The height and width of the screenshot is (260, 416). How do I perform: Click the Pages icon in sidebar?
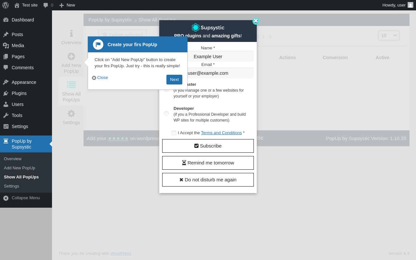coord(6,57)
